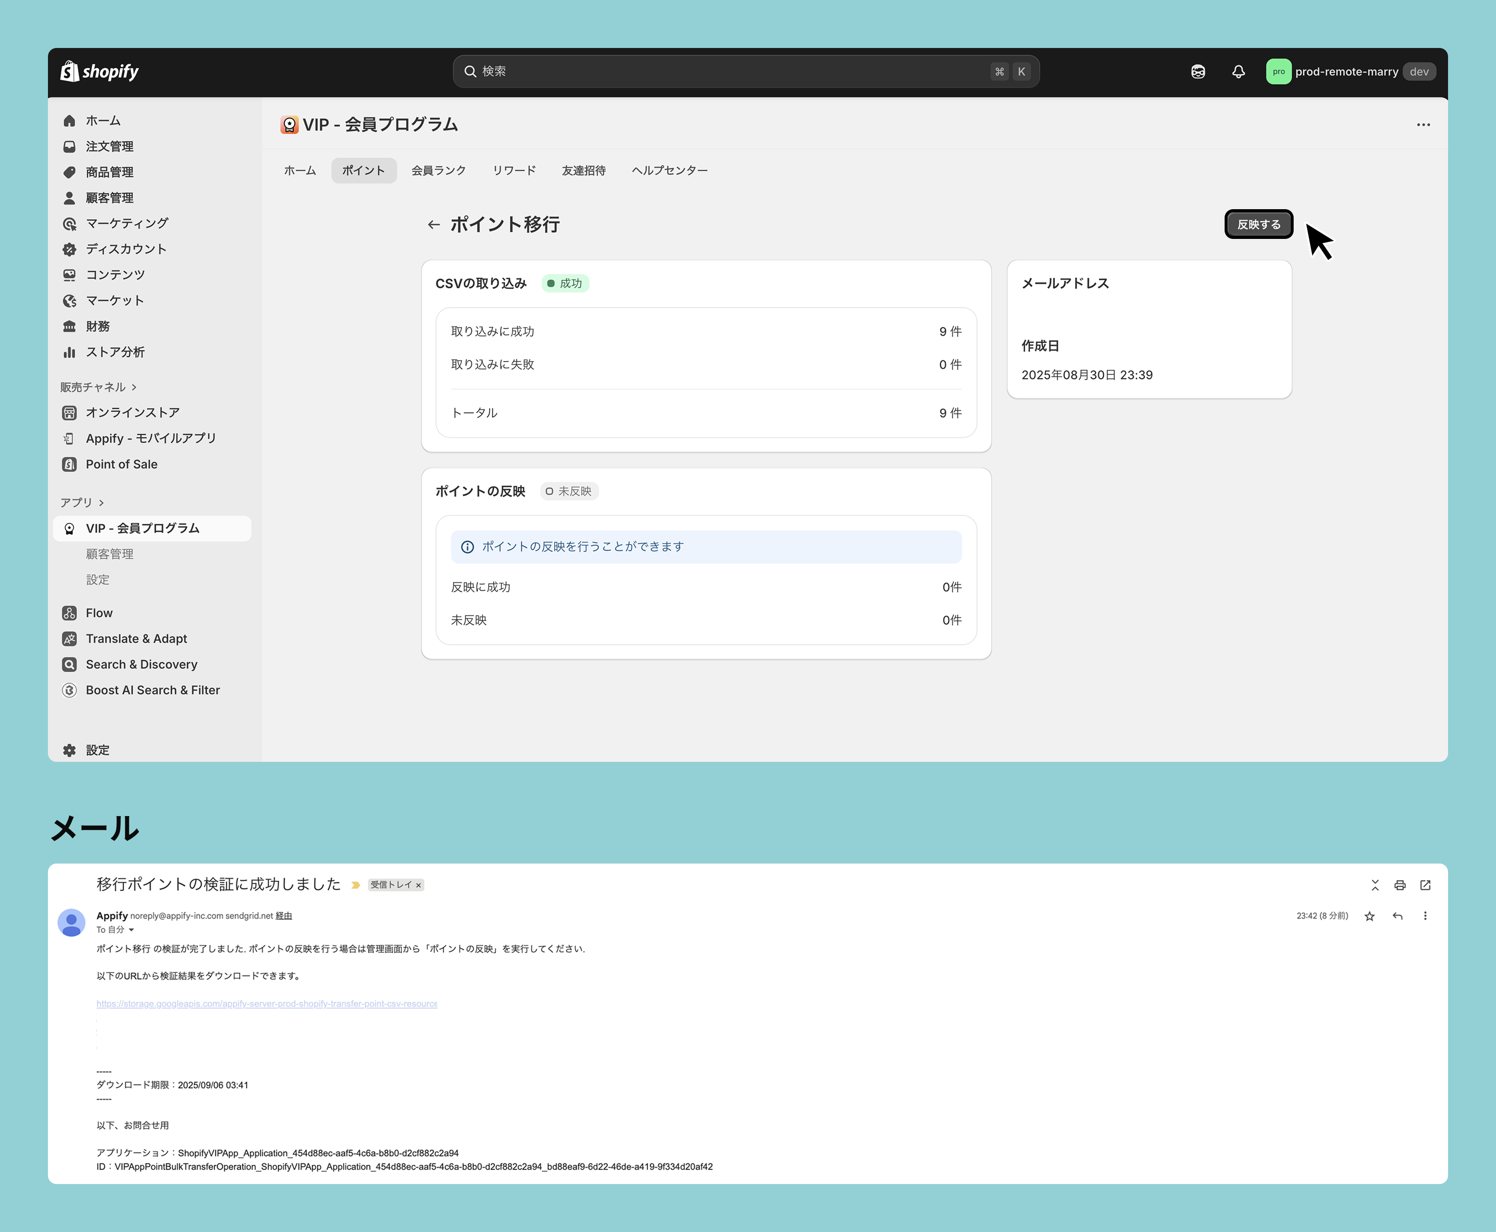1496x1232 pixels.
Task: Open the Sidekick assistant icon in top bar
Action: pyautogui.click(x=1198, y=71)
